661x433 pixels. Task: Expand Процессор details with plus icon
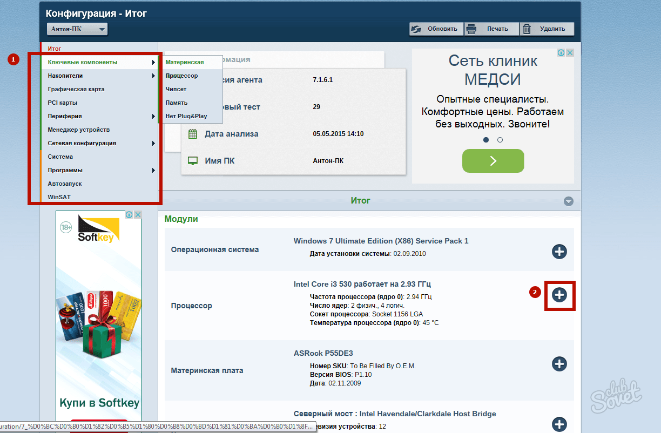coord(559,294)
